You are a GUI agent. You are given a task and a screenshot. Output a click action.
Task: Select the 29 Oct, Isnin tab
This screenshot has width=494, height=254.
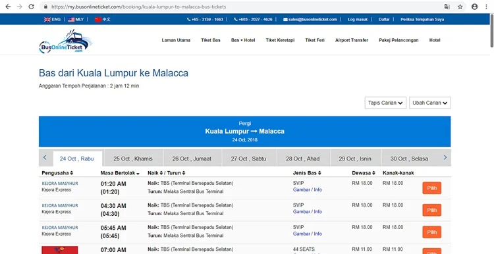tap(355, 159)
